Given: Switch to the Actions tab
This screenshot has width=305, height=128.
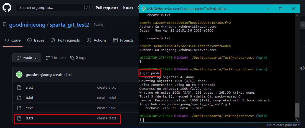Looking at the screenshot, I should tap(96, 40).
